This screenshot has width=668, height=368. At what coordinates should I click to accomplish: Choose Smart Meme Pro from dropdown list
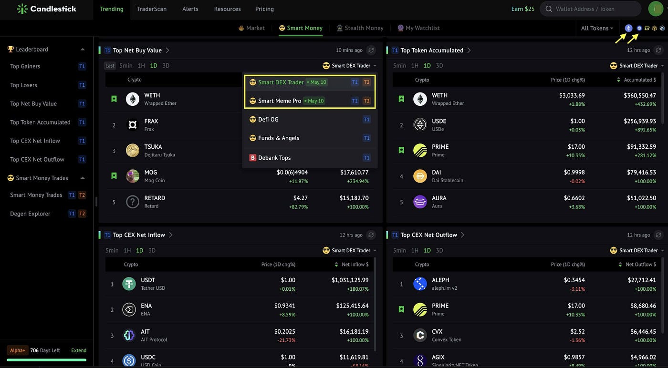[310, 101]
